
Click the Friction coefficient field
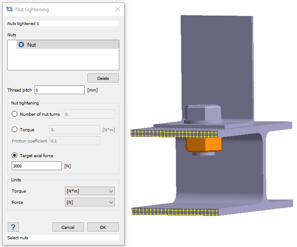point(75,141)
